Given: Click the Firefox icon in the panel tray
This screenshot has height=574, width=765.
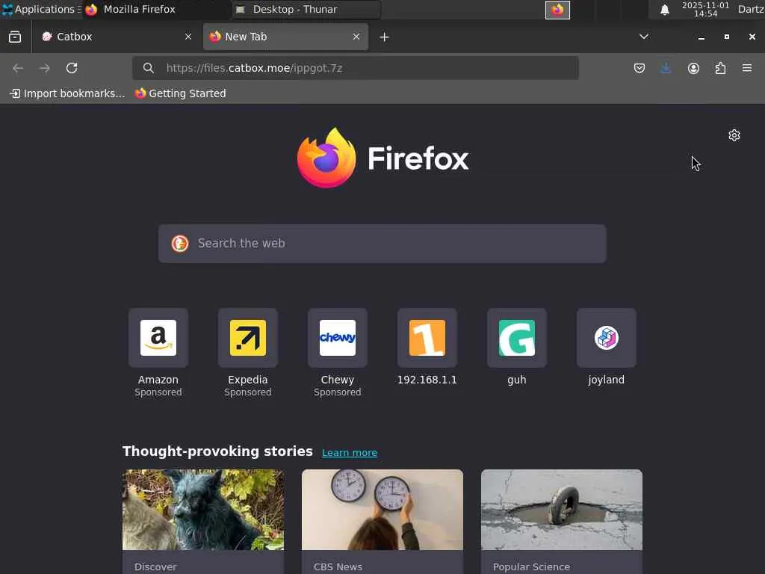Looking at the screenshot, I should coord(557,10).
